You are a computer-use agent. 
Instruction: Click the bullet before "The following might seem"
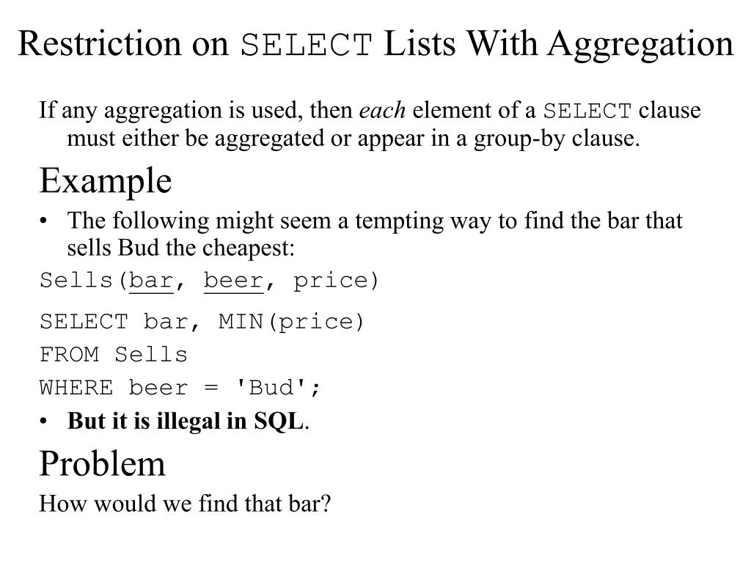coord(46,221)
